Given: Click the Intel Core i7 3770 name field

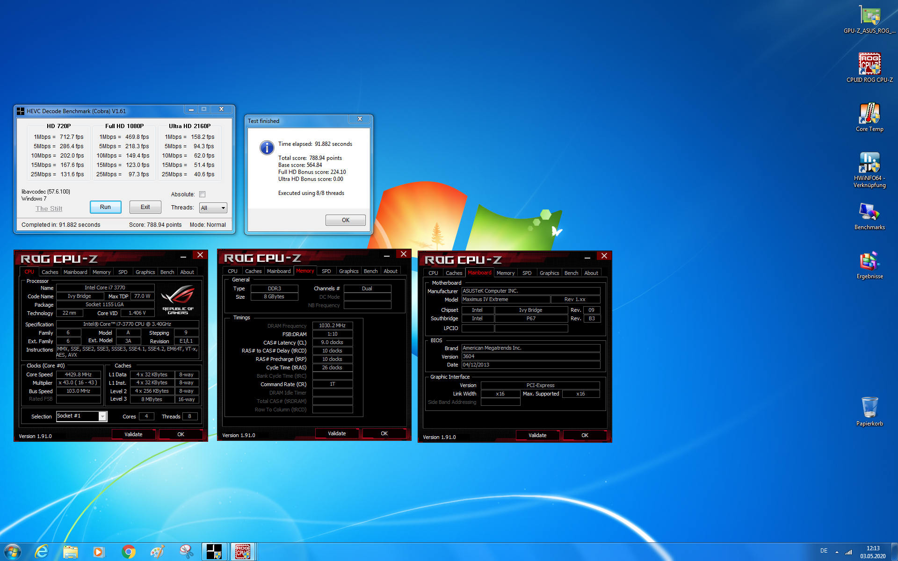Looking at the screenshot, I should 105,288.
